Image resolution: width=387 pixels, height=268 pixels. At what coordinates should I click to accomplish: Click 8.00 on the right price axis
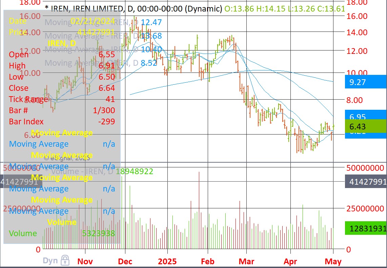pyautogui.click(x=355, y=100)
